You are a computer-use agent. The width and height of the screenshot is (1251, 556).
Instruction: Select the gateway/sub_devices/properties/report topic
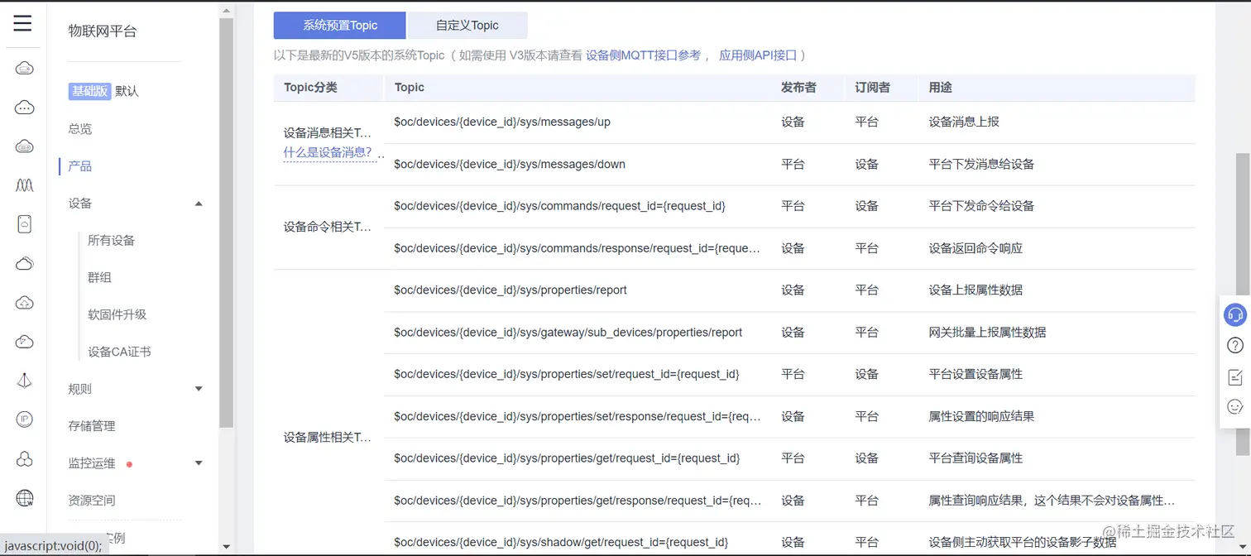tap(568, 333)
